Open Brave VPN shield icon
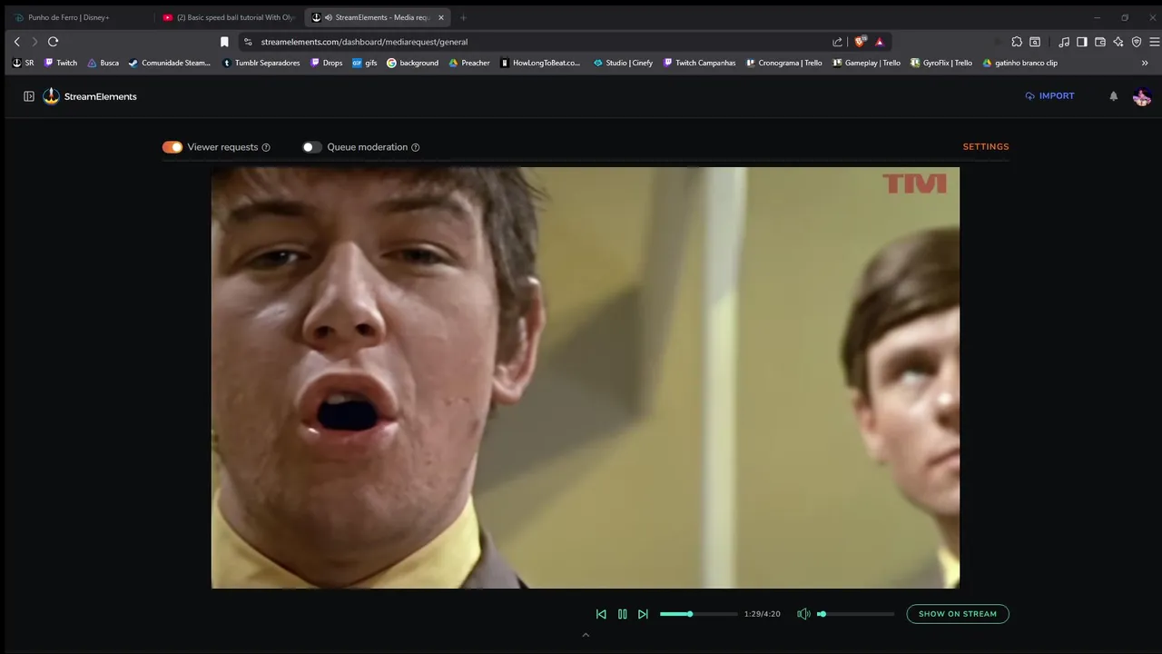Image resolution: width=1162 pixels, height=654 pixels. click(1137, 42)
